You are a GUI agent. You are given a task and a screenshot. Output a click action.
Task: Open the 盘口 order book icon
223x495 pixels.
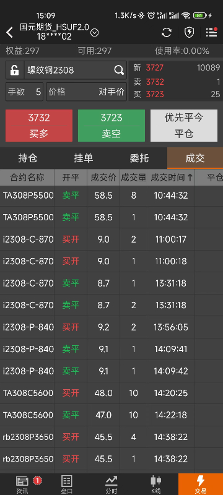pyautogui.click(x=67, y=484)
